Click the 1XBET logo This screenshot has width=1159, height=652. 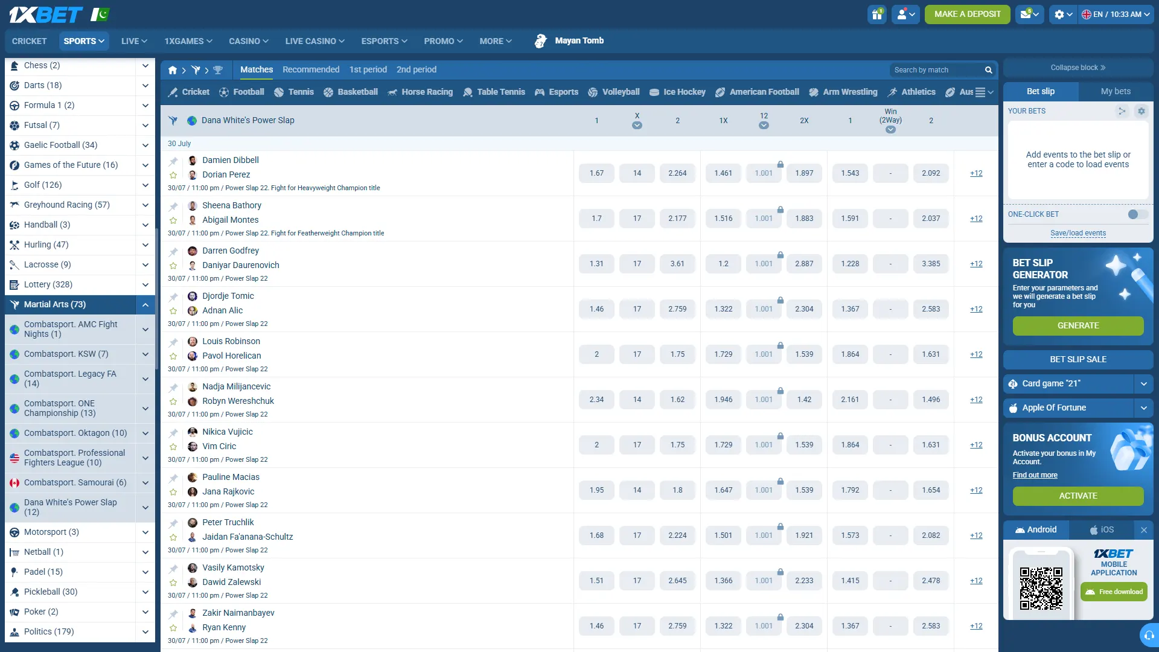point(46,14)
